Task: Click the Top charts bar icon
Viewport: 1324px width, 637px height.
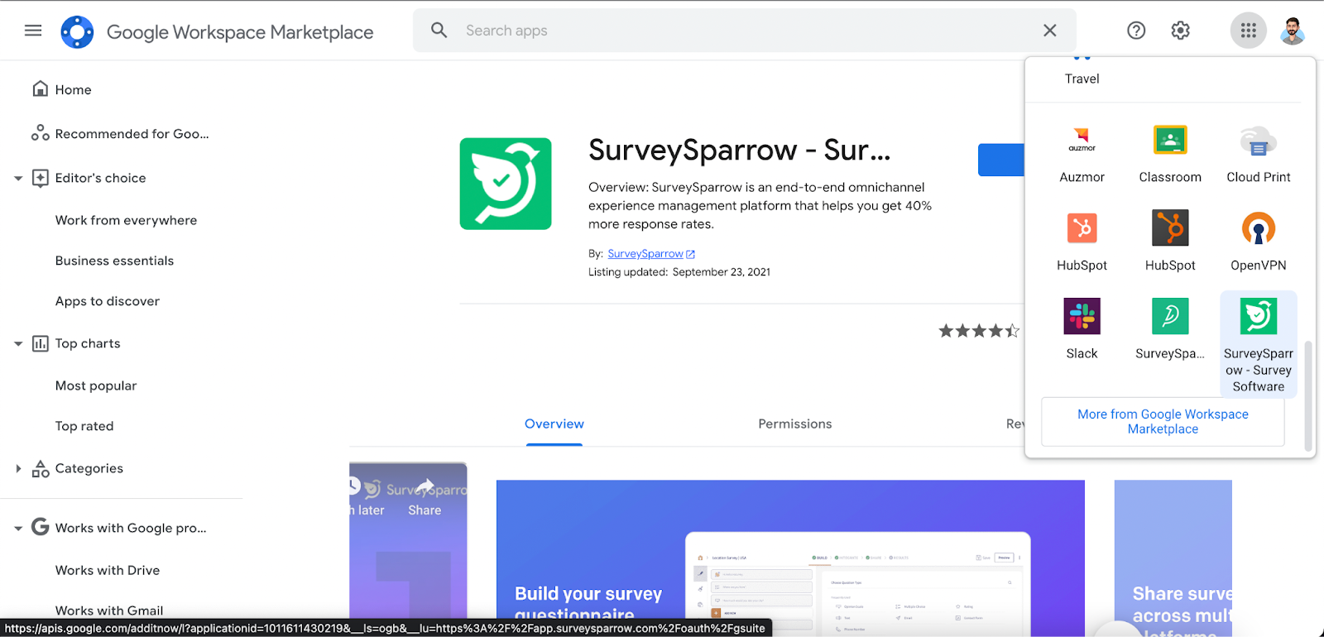Action: [40, 343]
